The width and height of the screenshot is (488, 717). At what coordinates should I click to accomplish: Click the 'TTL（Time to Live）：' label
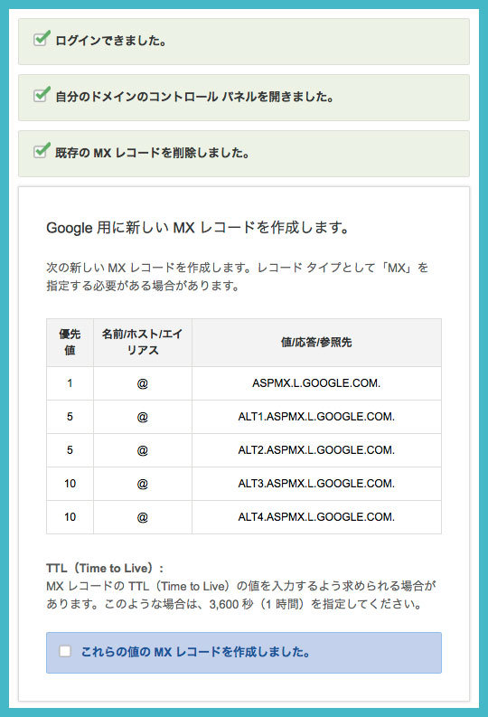click(105, 568)
